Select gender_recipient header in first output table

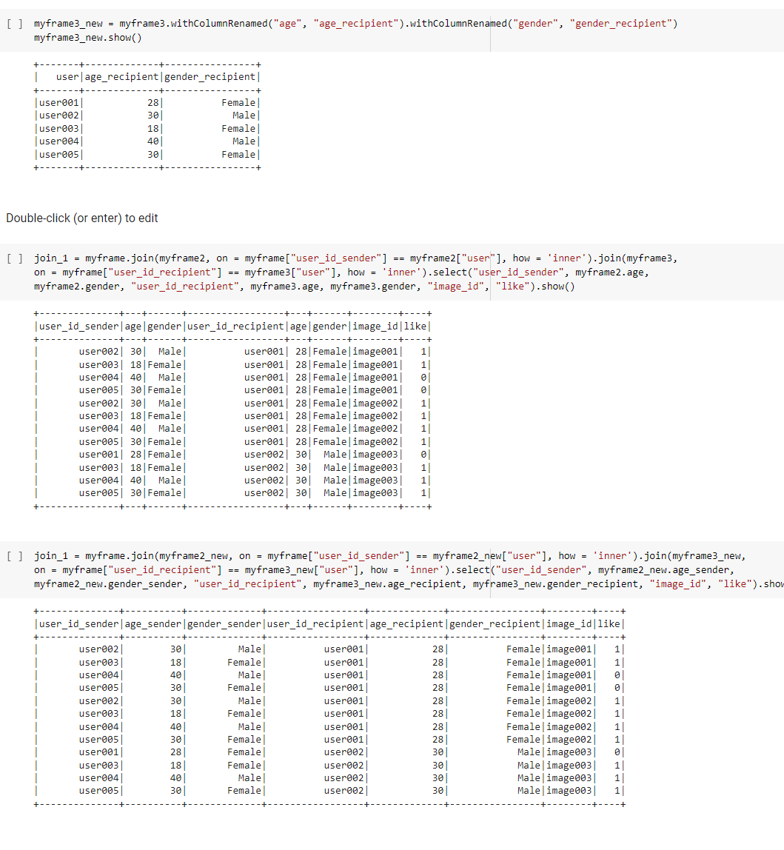[x=210, y=76]
